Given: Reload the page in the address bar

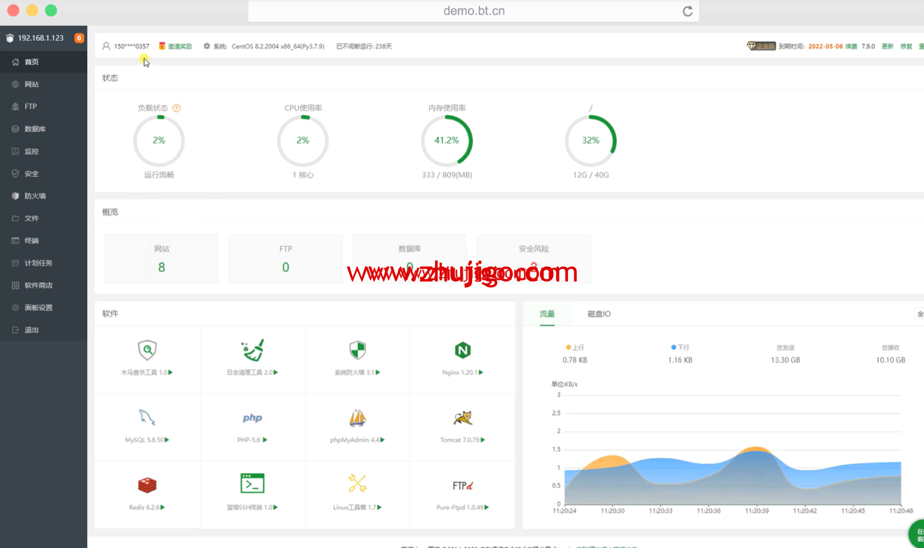Looking at the screenshot, I should (x=688, y=11).
